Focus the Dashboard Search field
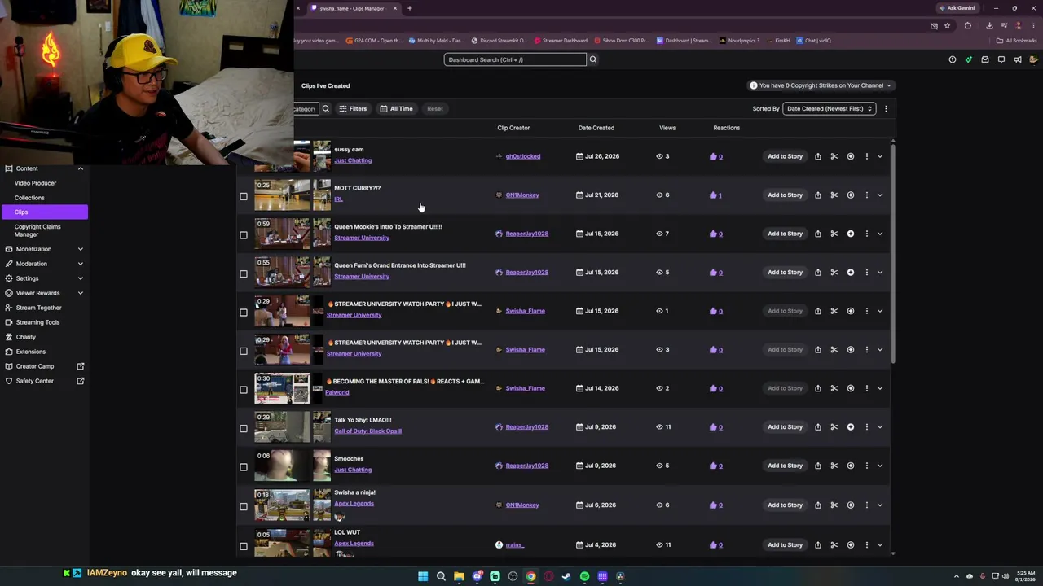The height and width of the screenshot is (586, 1043). [515, 59]
